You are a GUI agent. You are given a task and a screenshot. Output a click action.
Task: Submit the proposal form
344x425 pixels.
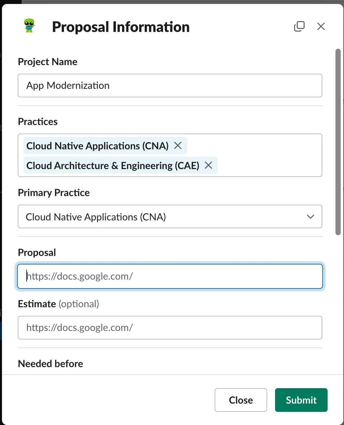[301, 400]
